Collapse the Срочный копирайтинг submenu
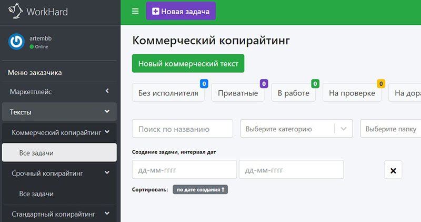Screen dimensions: 421x222 coord(59,173)
